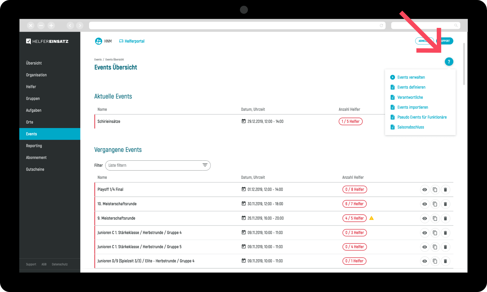This screenshot has width=487, height=292.
Task: Open Events importieren help article
Action: [412, 107]
